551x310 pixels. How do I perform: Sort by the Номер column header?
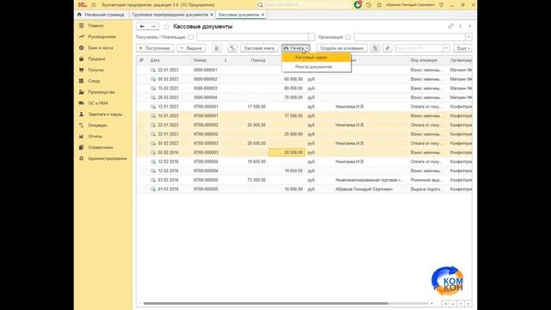(200, 60)
